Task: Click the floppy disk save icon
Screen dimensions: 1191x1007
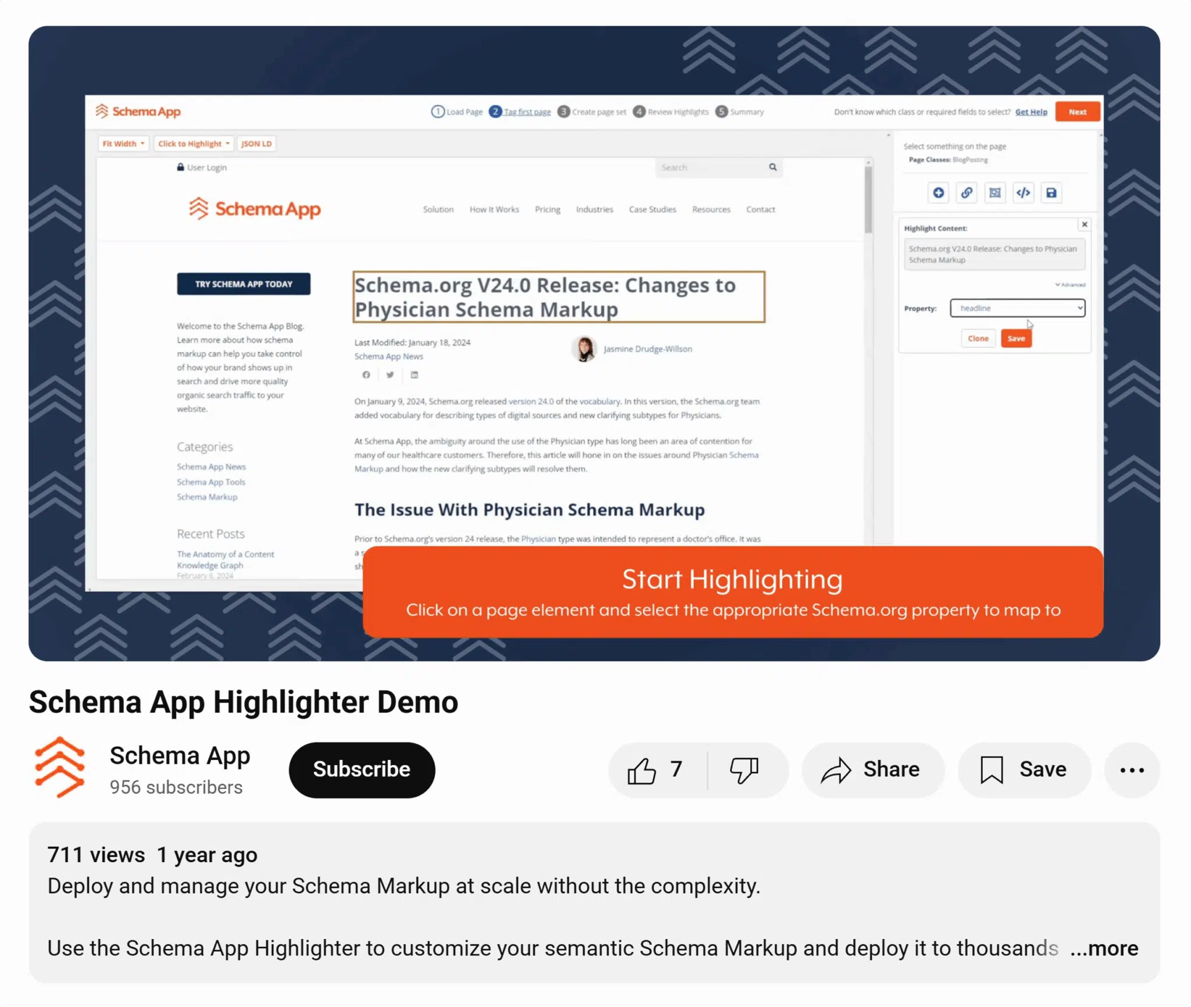Action: click(x=1051, y=193)
